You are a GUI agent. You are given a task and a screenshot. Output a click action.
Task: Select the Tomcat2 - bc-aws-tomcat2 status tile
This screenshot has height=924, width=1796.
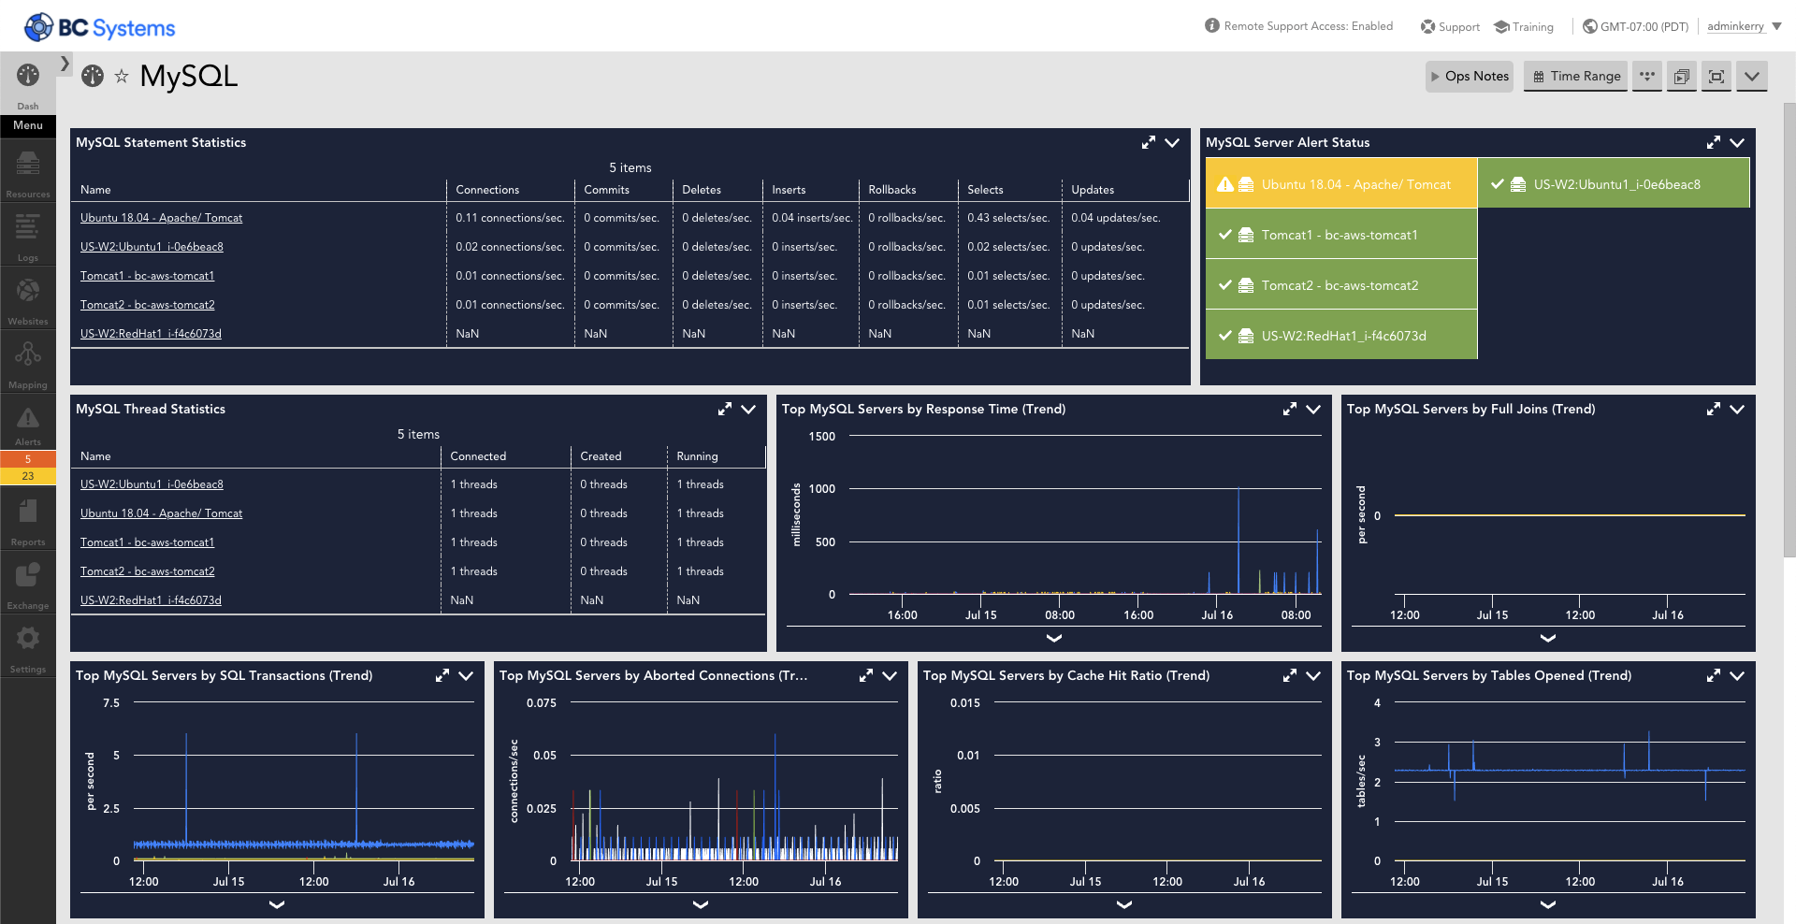pyautogui.click(x=1341, y=285)
